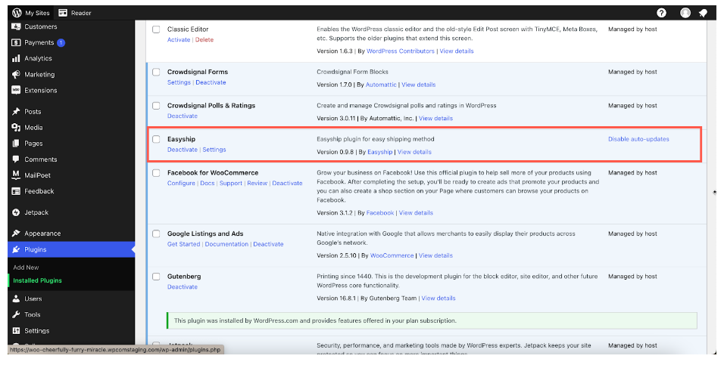
Task: Activate the Classic Editor plugin
Action: coord(179,39)
